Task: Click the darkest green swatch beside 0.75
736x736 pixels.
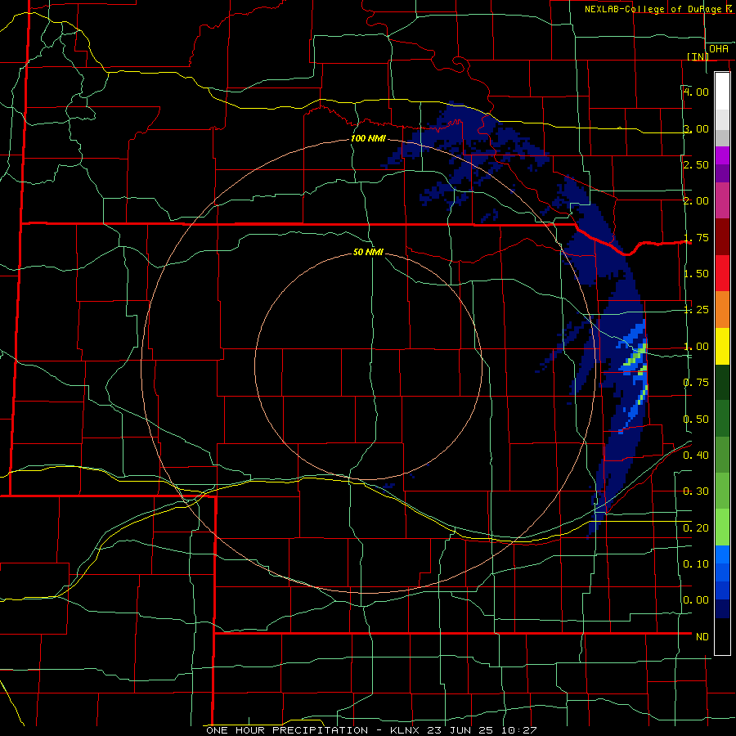Action: (722, 383)
